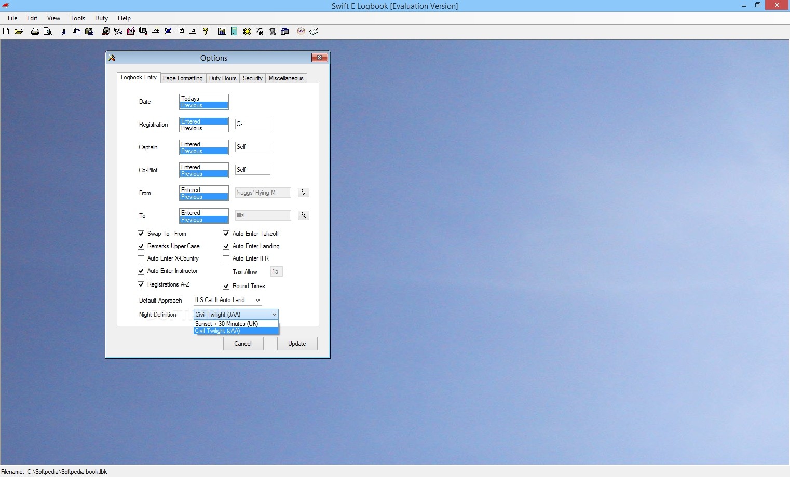Image resolution: width=790 pixels, height=477 pixels.
Task: Click the Cancel button
Action: [x=243, y=344]
